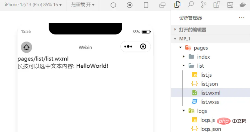Open the extensions blocks icon
Image resolution: width=250 pixels, height=132 pixels.
pyautogui.click(x=217, y=5)
